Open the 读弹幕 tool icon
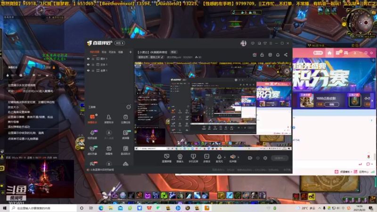The height and width of the screenshot is (212, 377). point(125,135)
